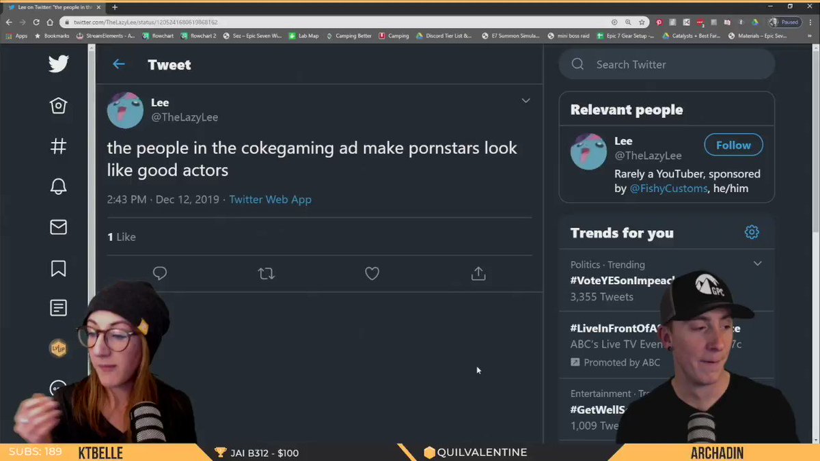Click the browser back arrow
820x461 pixels.
coord(10,23)
